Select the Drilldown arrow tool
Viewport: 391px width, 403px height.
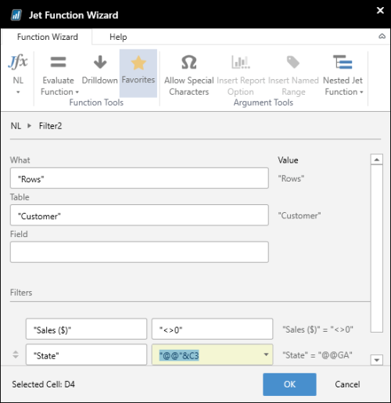pos(100,62)
